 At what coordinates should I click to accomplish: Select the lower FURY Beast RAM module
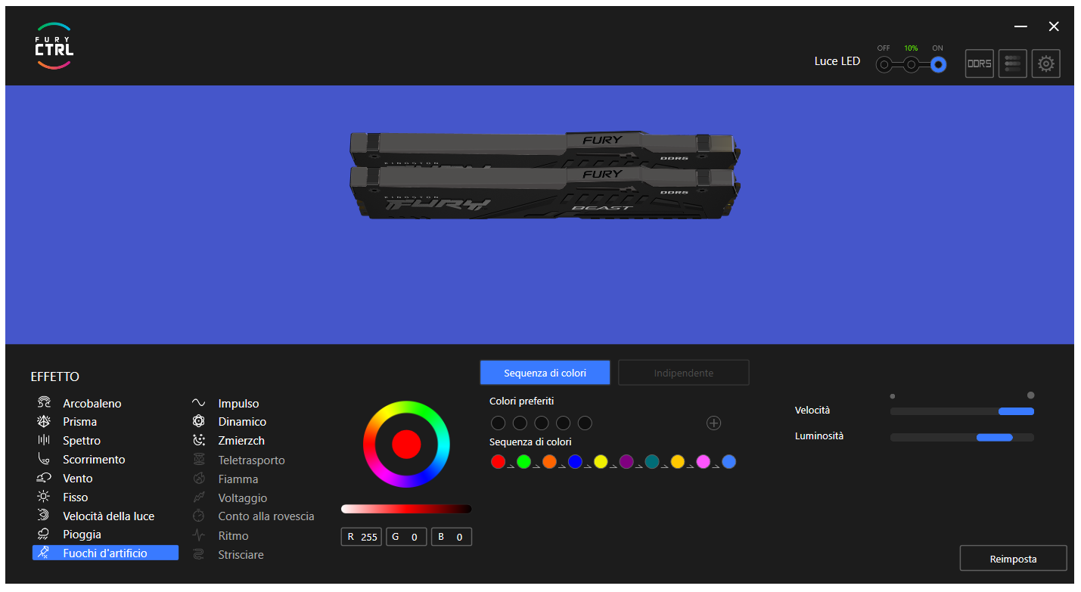[x=545, y=194]
